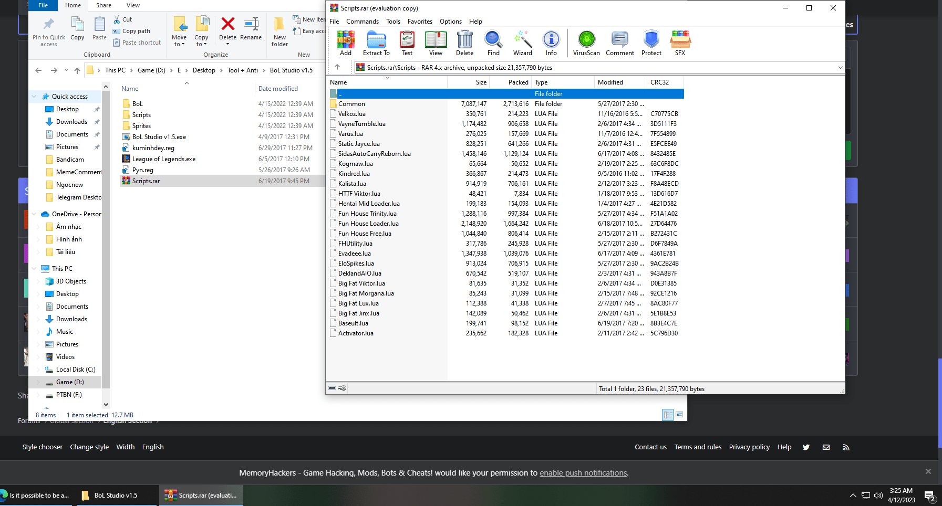This screenshot has height=506, width=942.
Task: Click the Paste icon in Explorer ribbon
Action: (99, 29)
